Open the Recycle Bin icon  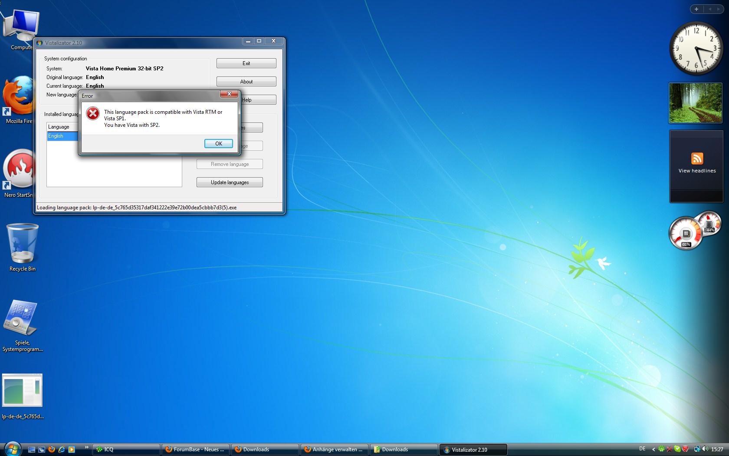tap(23, 248)
